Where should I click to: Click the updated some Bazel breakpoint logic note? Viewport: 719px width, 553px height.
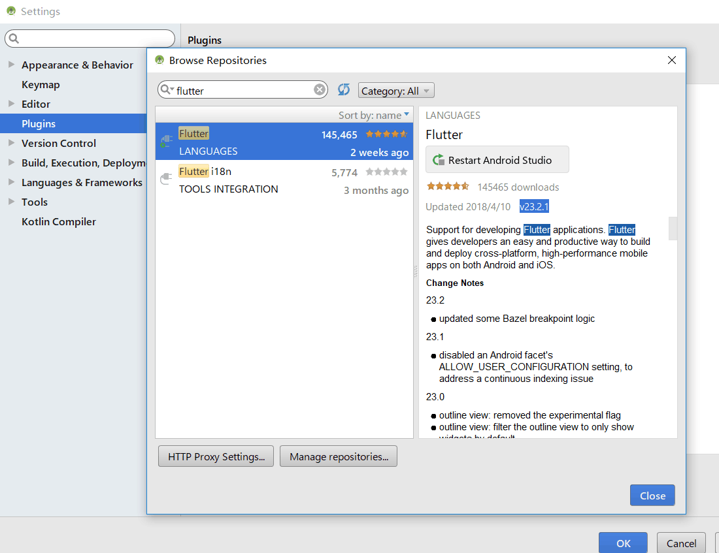coord(517,319)
